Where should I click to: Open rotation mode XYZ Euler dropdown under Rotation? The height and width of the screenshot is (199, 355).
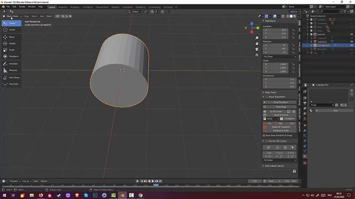(280, 56)
